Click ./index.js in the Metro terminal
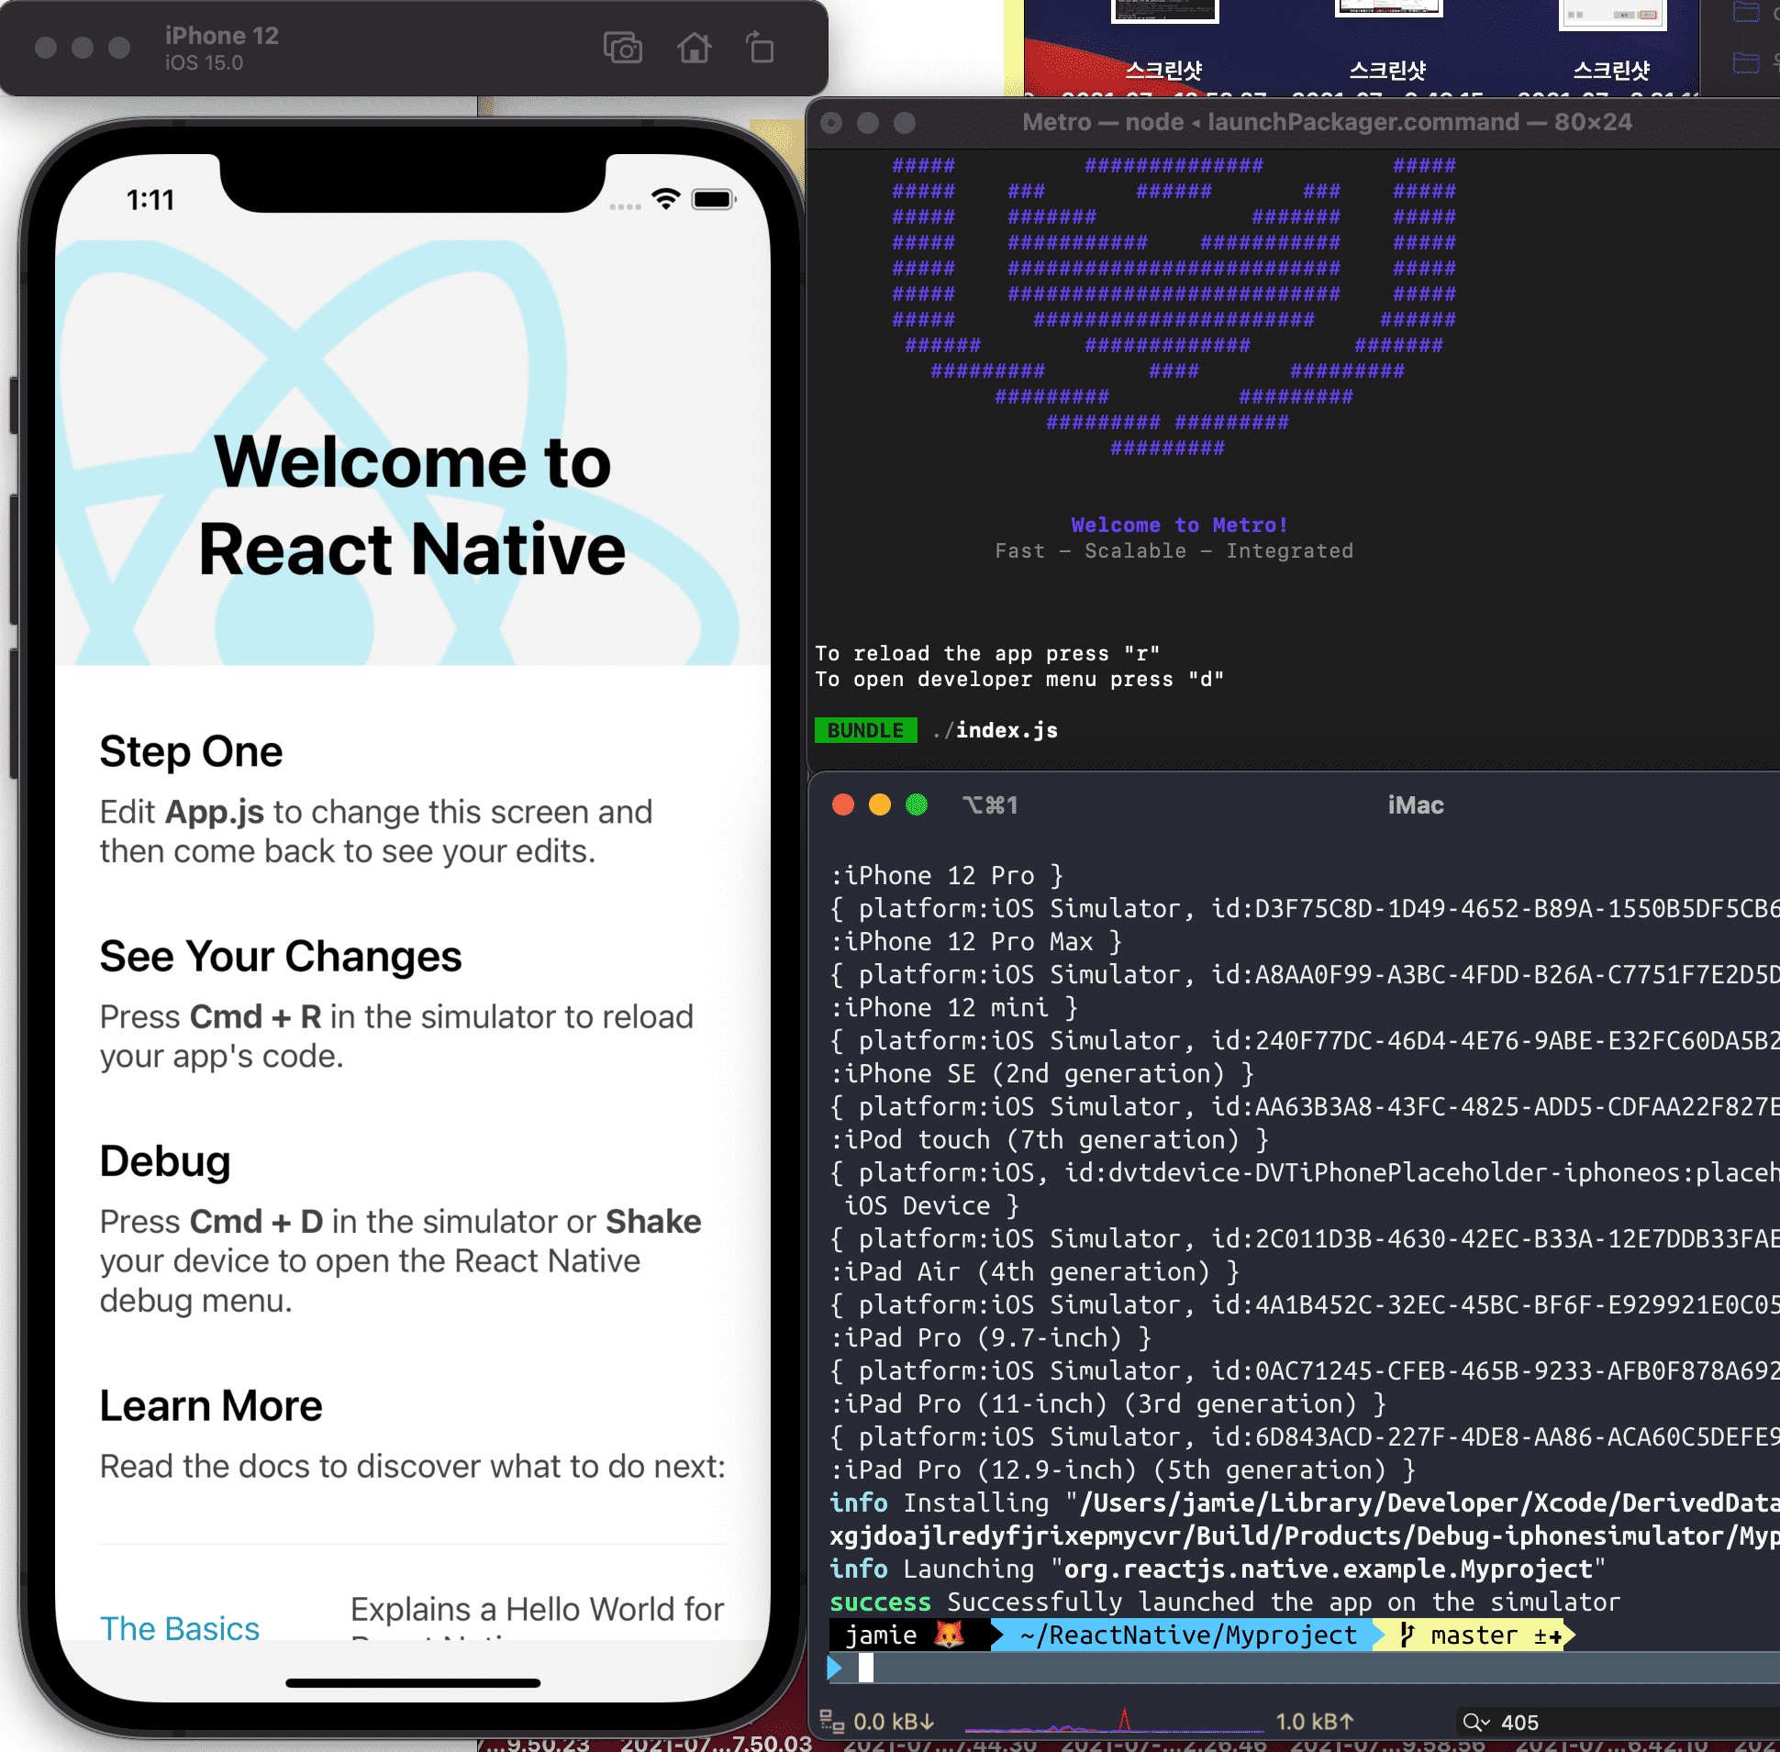The image size is (1780, 1752). coord(995,729)
